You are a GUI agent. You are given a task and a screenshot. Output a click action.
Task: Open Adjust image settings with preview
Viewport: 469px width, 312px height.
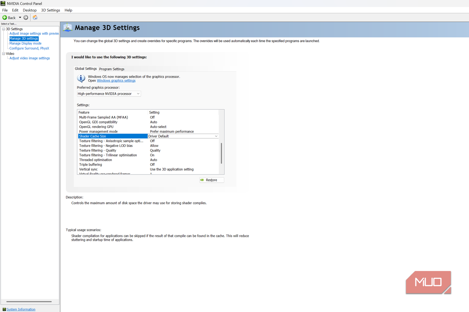pos(34,33)
